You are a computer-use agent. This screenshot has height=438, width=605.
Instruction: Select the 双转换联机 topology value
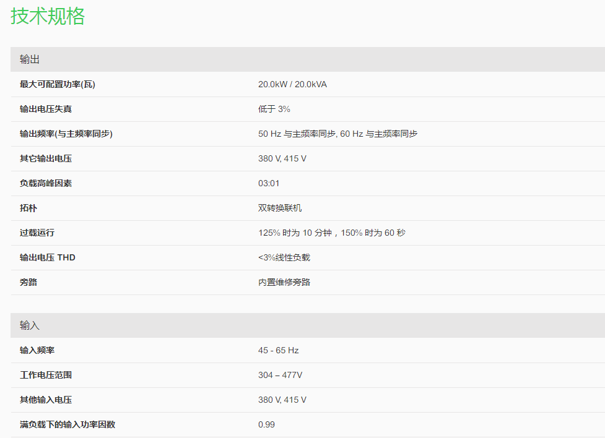(x=280, y=208)
